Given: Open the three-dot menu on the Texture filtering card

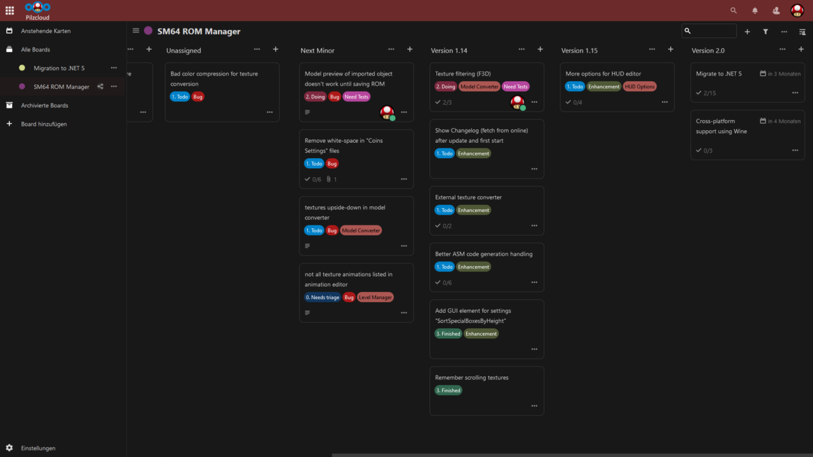Looking at the screenshot, I should (534, 102).
